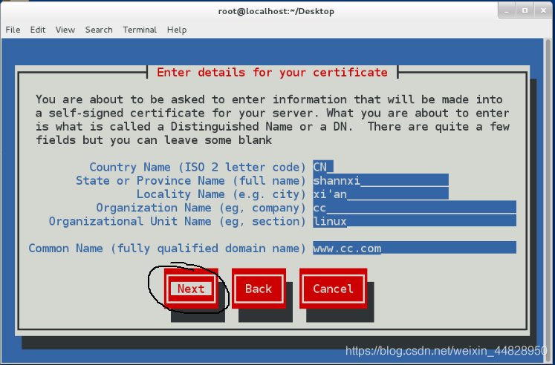
Task: Focus the Country Name field containing CN
Action: (323, 167)
